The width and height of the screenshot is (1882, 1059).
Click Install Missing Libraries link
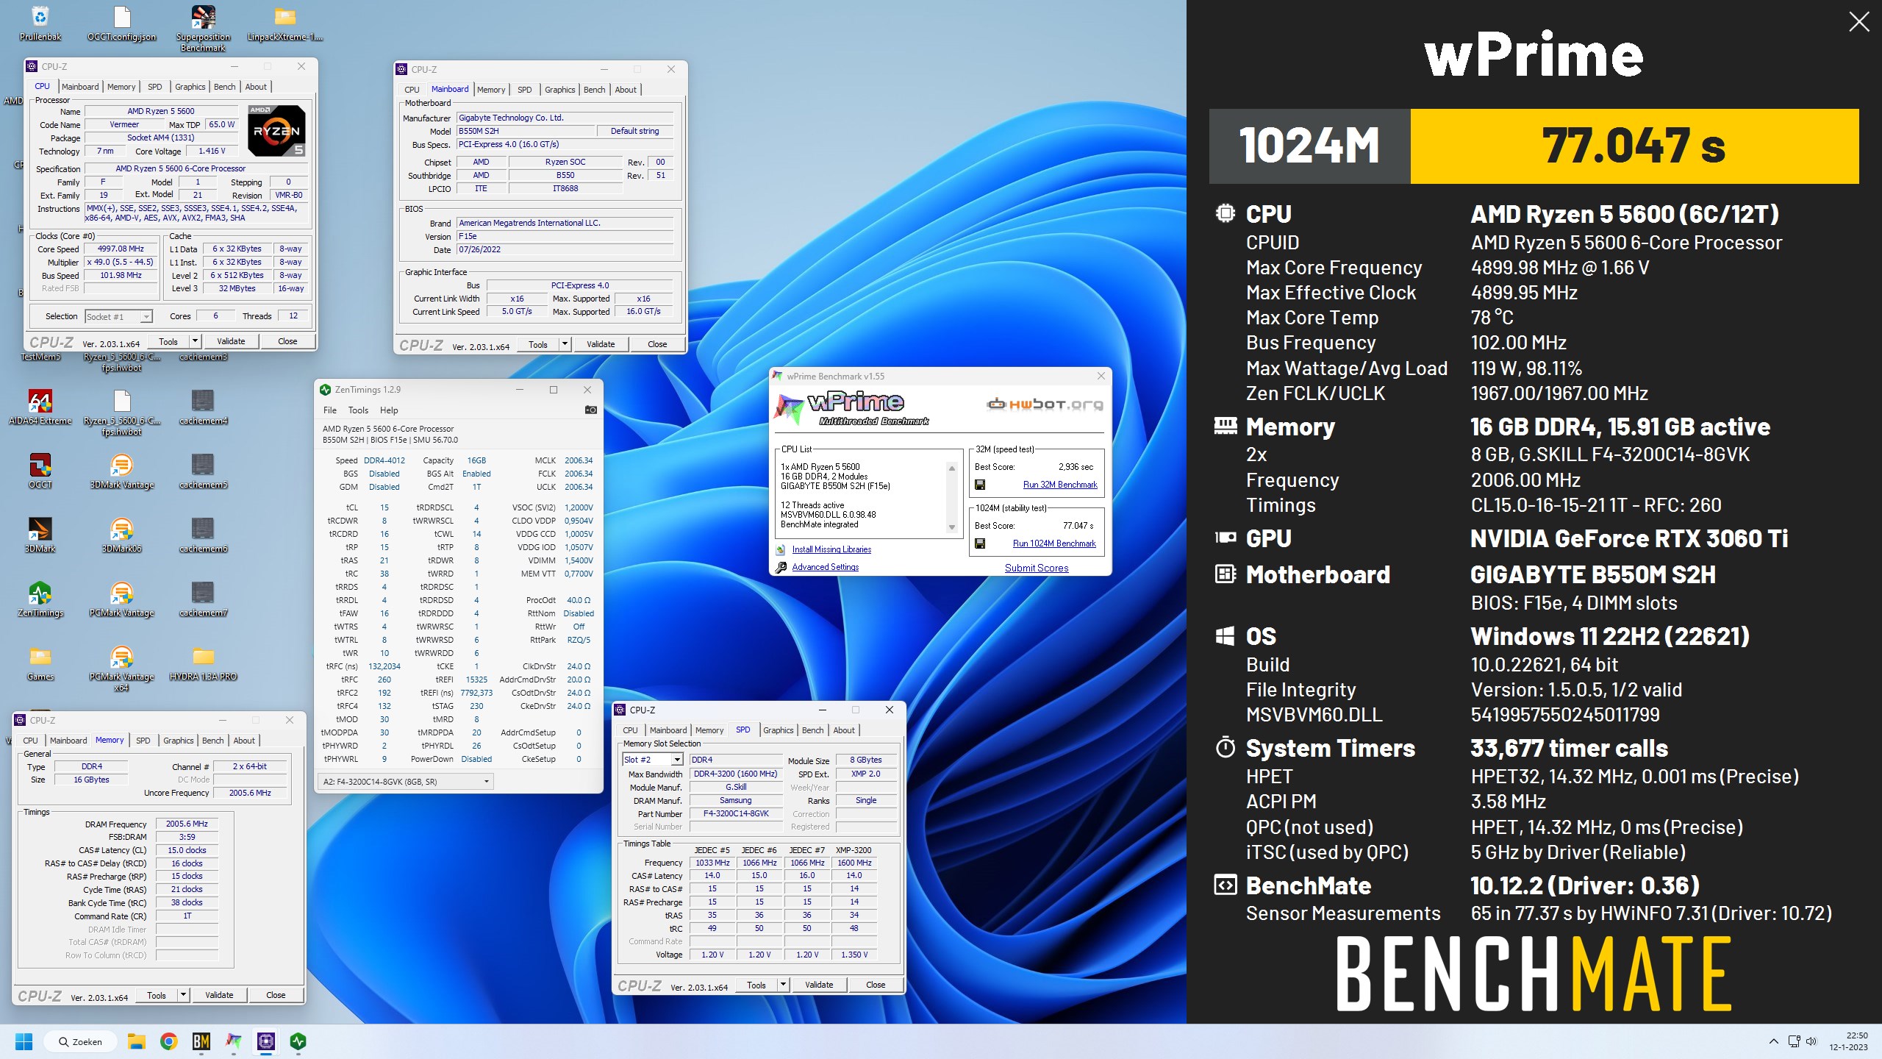point(831,549)
